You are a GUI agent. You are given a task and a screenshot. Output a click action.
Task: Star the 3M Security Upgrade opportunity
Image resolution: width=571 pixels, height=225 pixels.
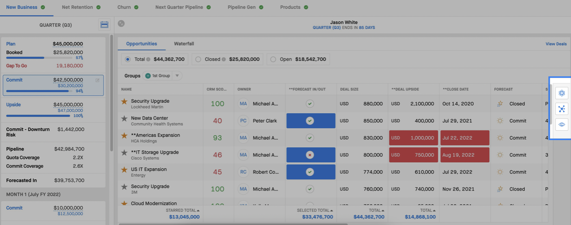coord(125,187)
